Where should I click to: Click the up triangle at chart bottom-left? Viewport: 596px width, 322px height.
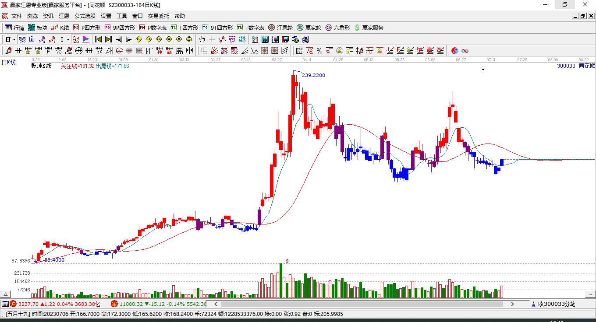[6, 294]
